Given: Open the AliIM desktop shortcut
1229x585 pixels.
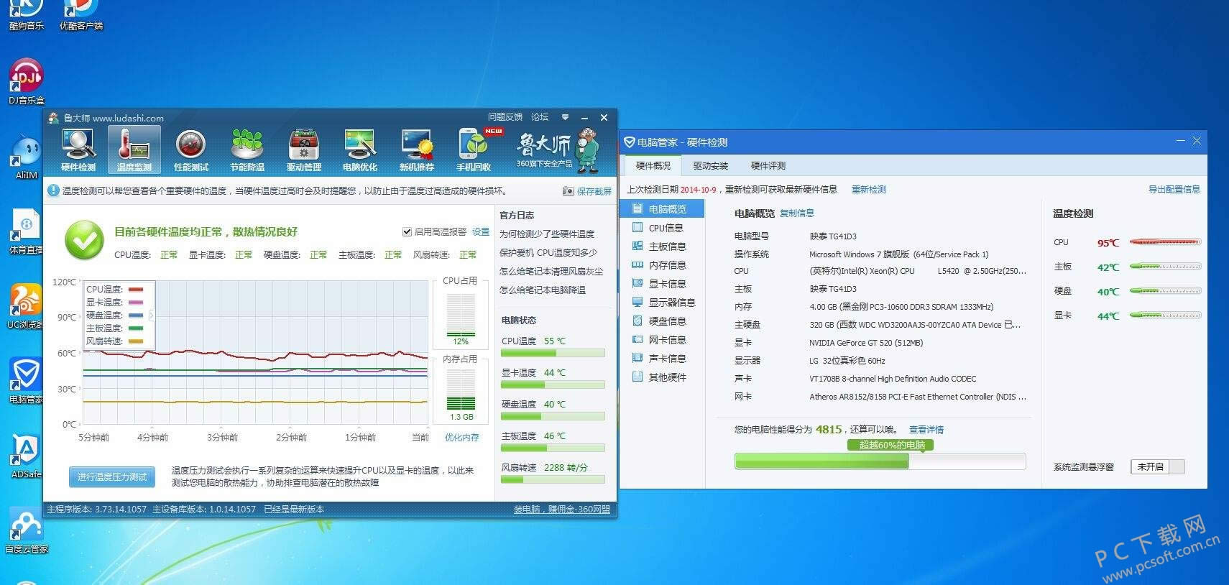Looking at the screenshot, I should pyautogui.click(x=26, y=157).
